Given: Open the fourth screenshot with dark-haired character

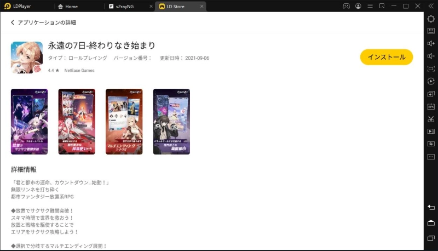Looking at the screenshot, I should pyautogui.click(x=171, y=122).
